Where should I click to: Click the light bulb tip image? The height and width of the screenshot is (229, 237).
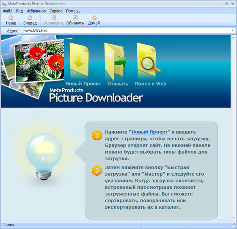(44, 157)
